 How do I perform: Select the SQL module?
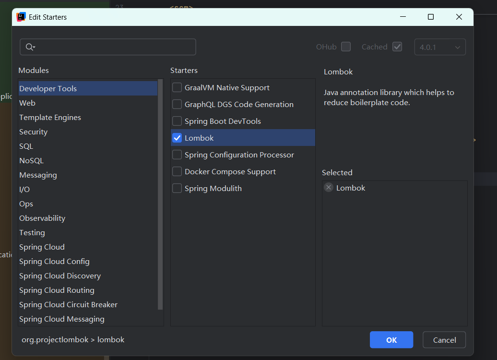pyautogui.click(x=88, y=146)
